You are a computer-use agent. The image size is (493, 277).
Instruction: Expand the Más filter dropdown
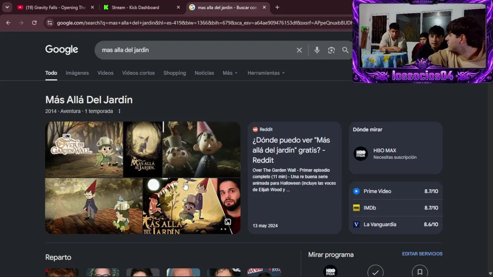pos(230,73)
